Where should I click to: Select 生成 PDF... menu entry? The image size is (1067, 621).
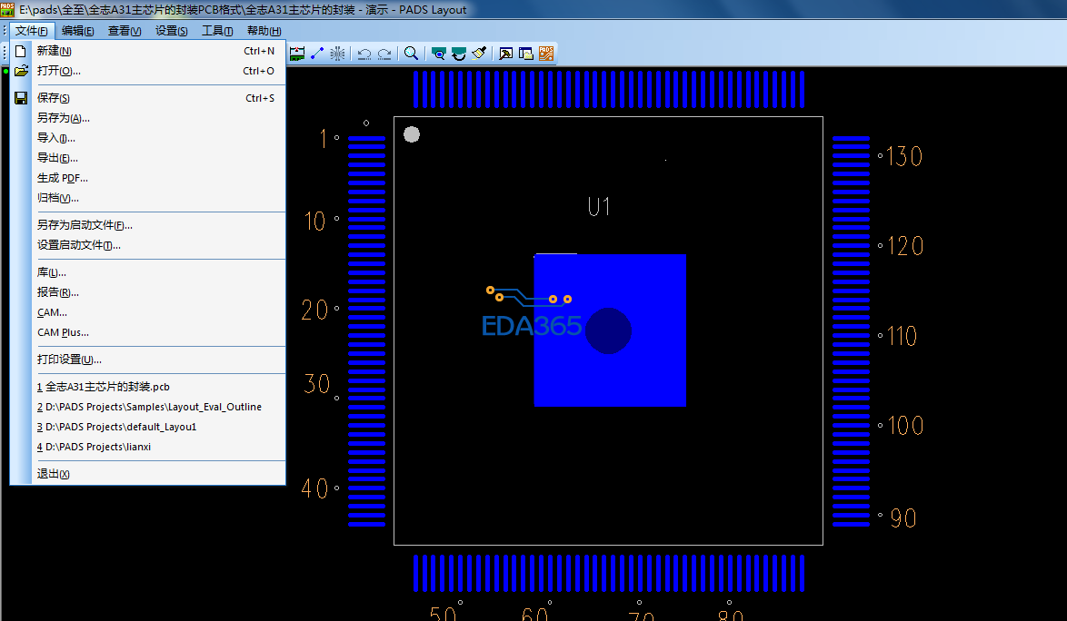tap(63, 178)
